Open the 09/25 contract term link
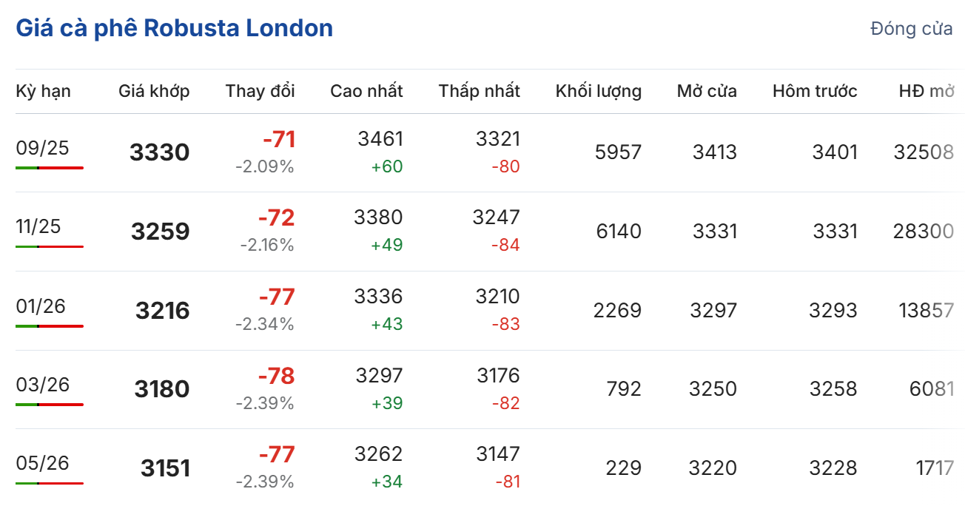965x506 pixels. tap(42, 148)
